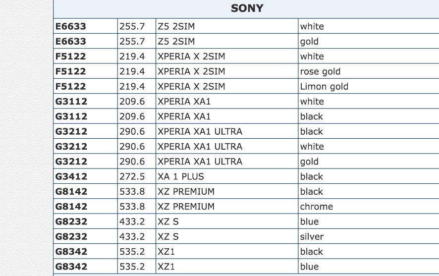This screenshot has width=439, height=276.
Task: Select the 209.6 price in white XA1 row
Action: 132,102
